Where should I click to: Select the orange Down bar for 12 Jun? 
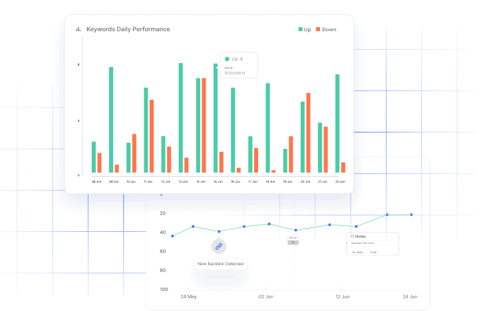169,159
